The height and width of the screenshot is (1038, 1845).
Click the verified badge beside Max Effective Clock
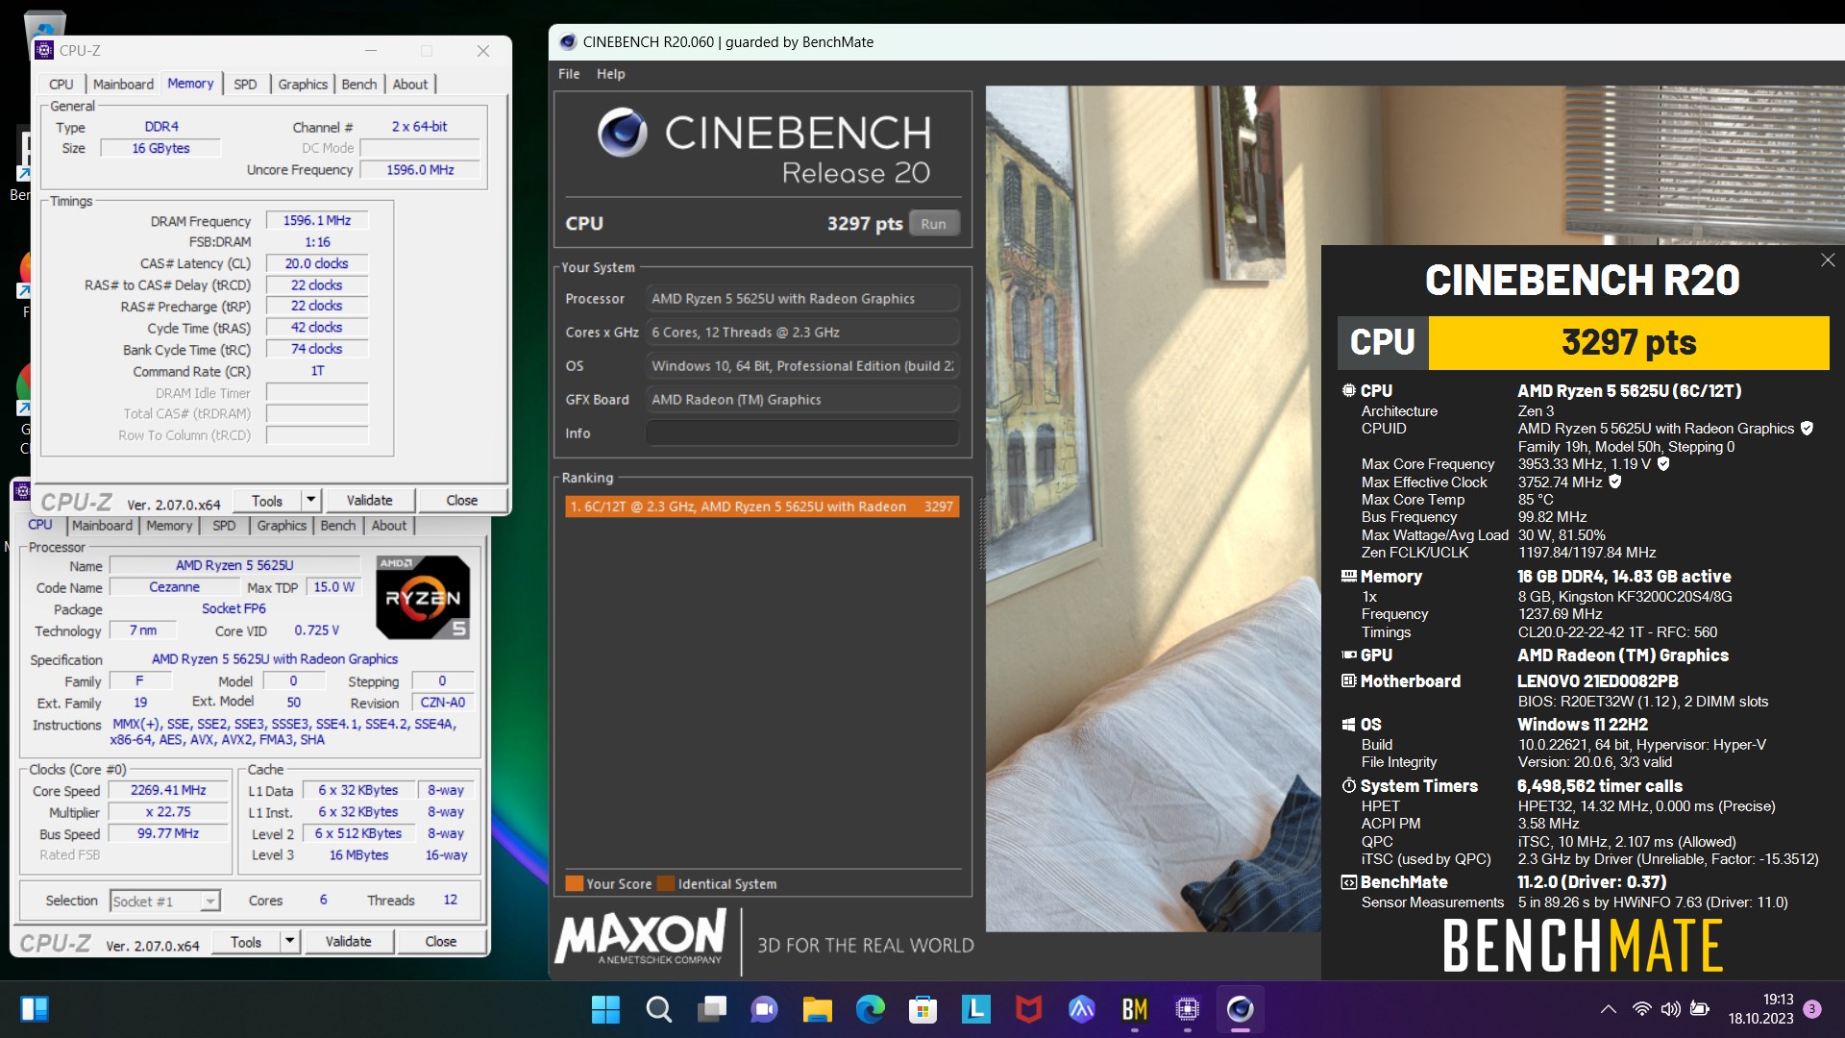(x=1615, y=482)
